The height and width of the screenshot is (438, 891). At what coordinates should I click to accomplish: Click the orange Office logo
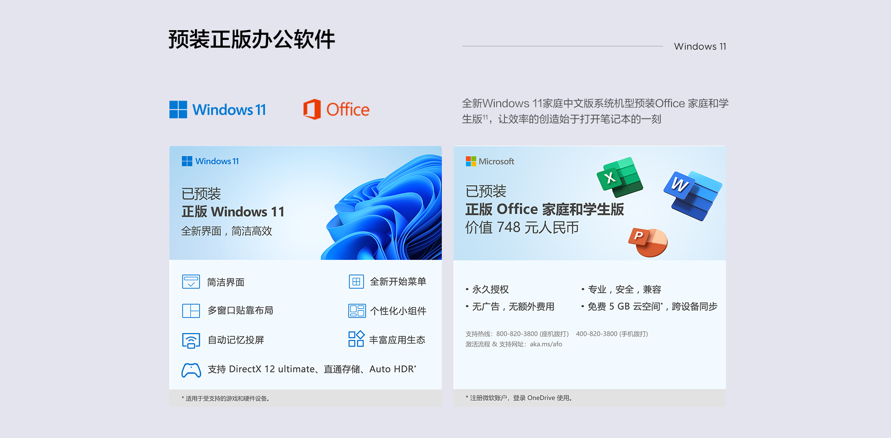tap(336, 109)
